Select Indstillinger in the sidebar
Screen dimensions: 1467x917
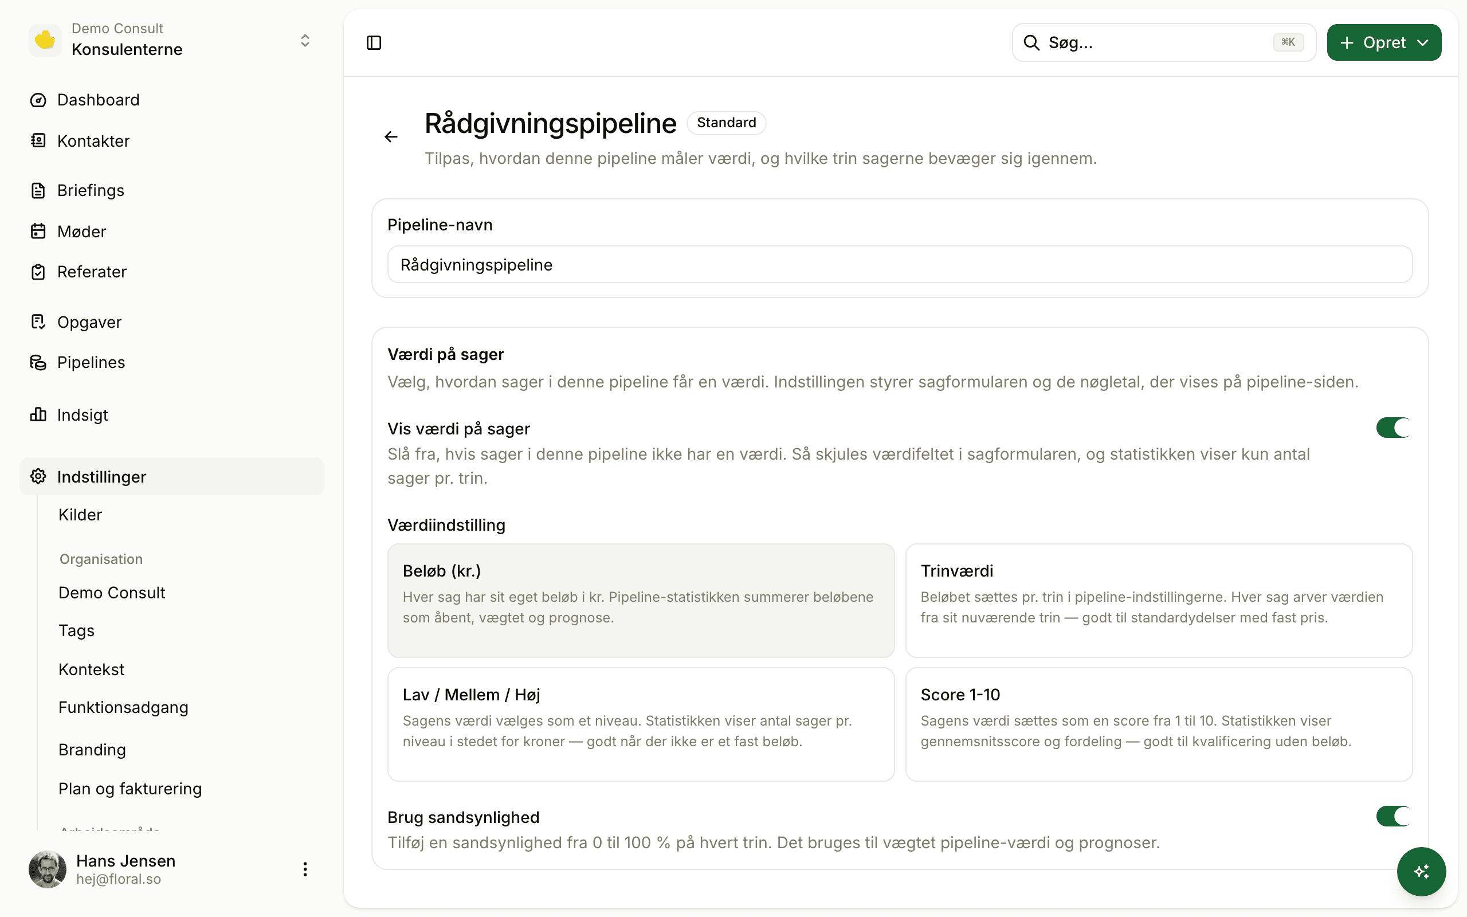pos(171,477)
